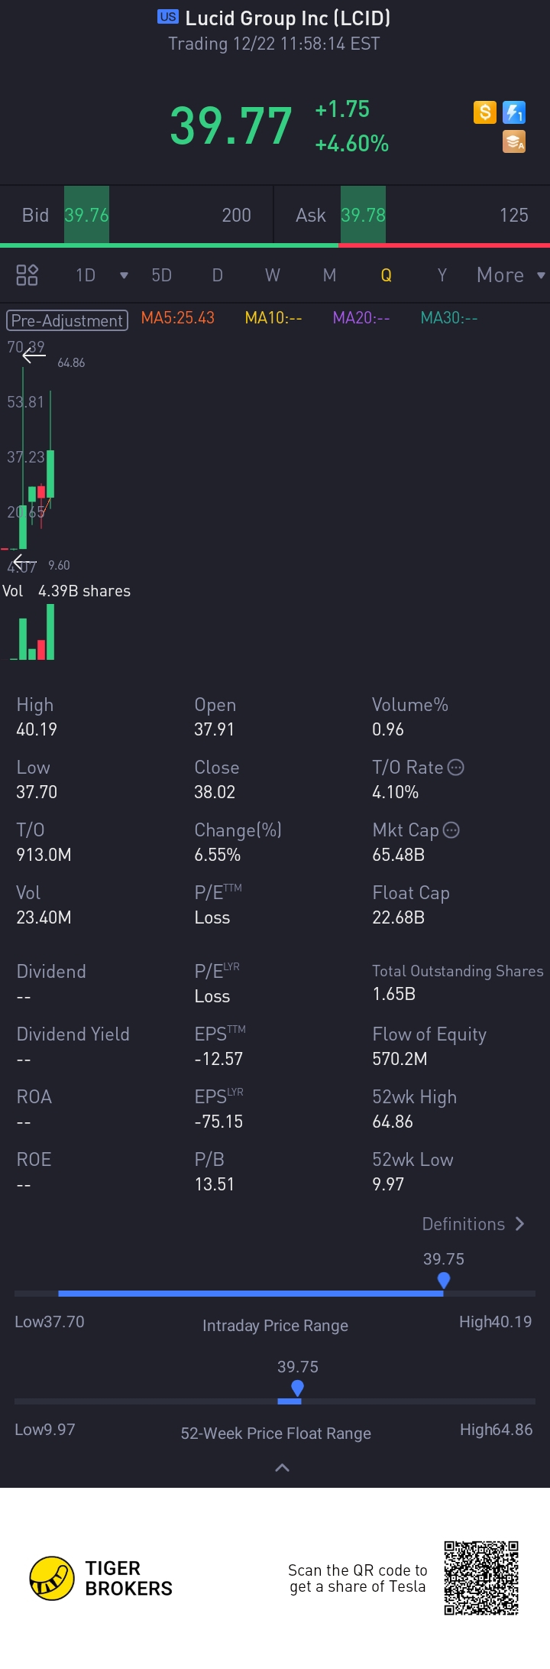Tap the Intraday Price Range marker
This screenshot has width=550, height=1669.
444,1280
